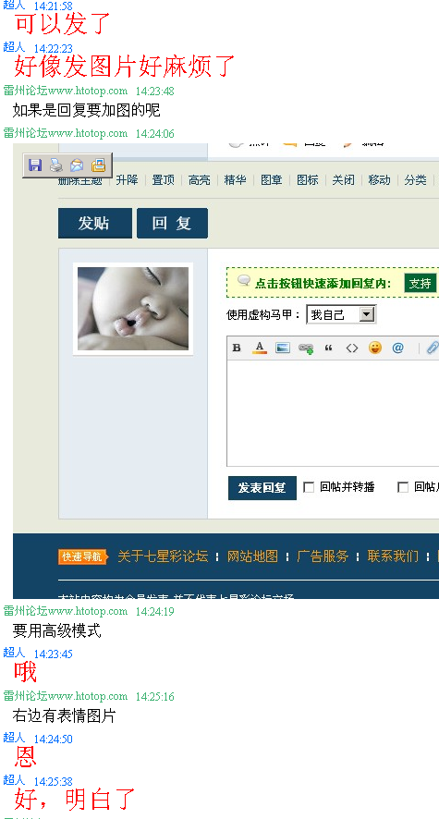The image size is (439, 819).
Task: Click the timestamp 14:23:45
Action: pyautogui.click(x=54, y=654)
